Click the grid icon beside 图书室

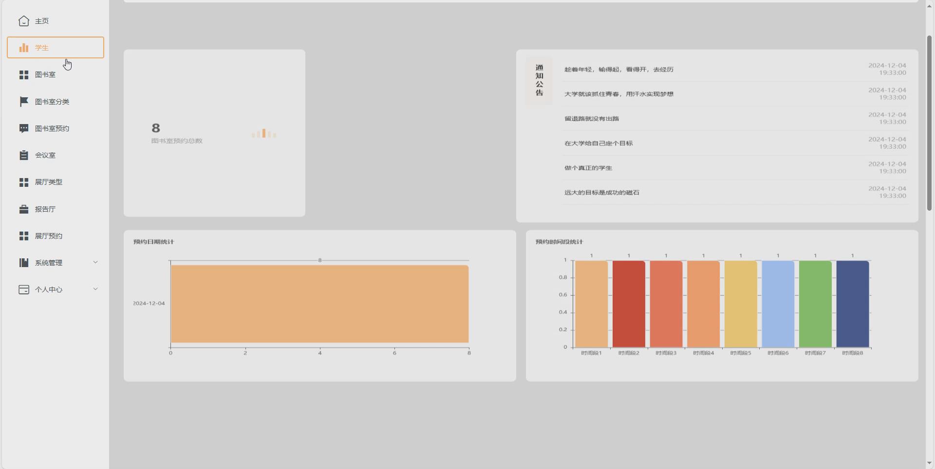click(24, 74)
